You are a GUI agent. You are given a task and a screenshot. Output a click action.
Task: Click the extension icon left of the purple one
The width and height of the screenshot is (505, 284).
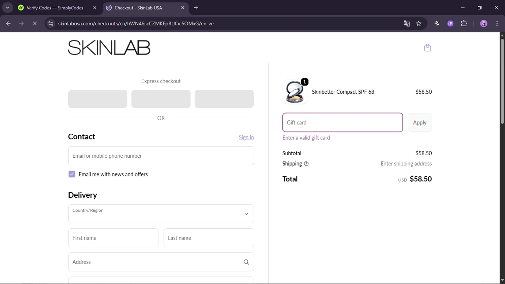point(437,24)
